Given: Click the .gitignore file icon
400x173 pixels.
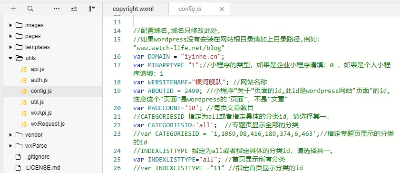Looking at the screenshot, I should pos(18,157).
